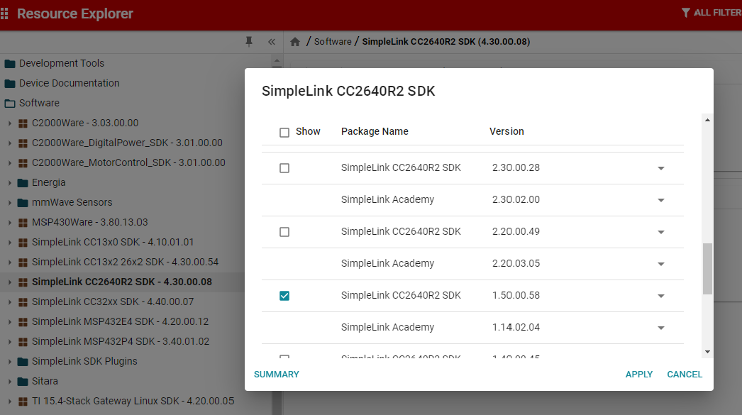The image size is (742, 415).
Task: Open dropdown for SDK 2.20.00.49 row
Action: pyautogui.click(x=661, y=233)
